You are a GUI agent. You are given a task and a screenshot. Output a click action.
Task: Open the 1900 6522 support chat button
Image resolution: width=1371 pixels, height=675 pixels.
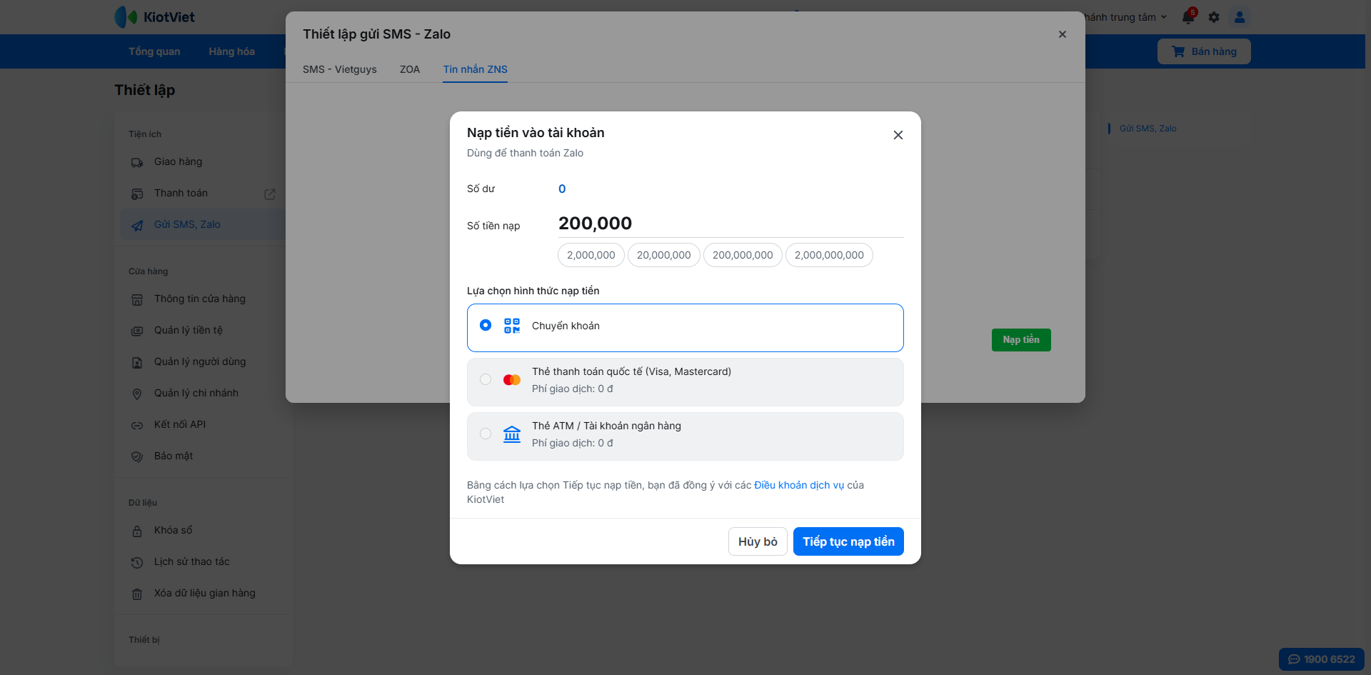tap(1321, 659)
